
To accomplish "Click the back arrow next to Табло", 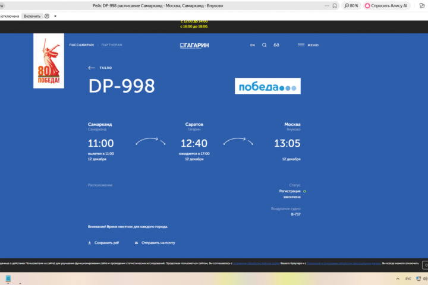I will [92, 68].
